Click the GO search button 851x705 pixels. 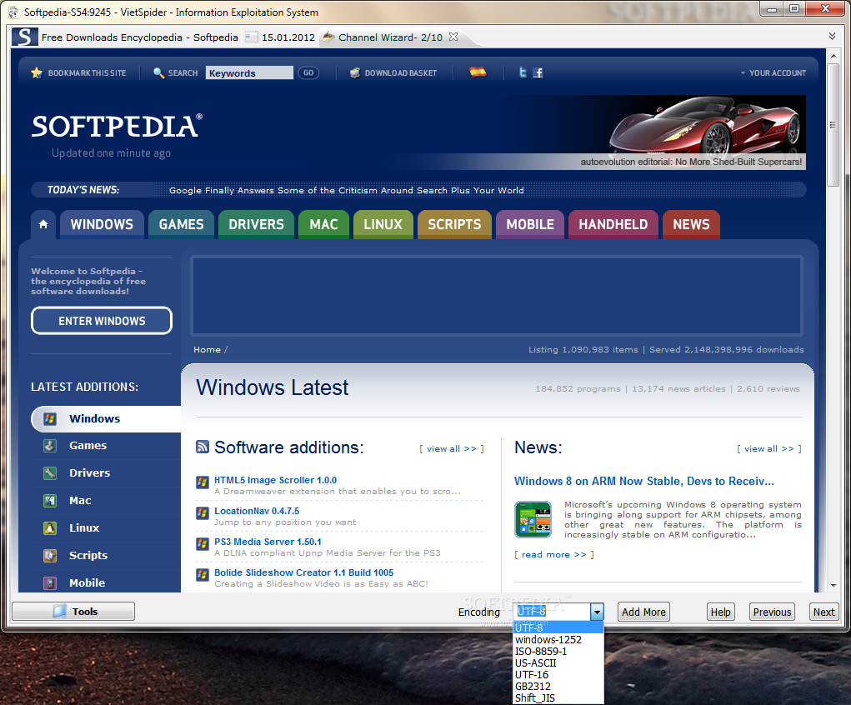point(308,72)
